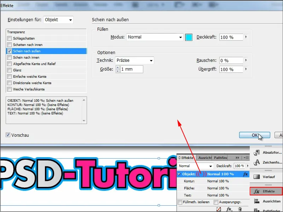Screen dimensions: 283x212
Task: Click the Effekte fx icon in the dock
Action: (x=256, y=191)
